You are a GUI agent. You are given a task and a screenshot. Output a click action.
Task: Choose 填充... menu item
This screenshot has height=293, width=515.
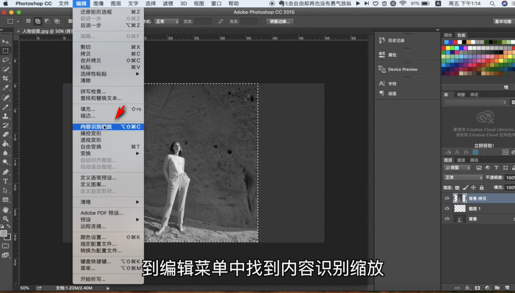pyautogui.click(x=108, y=109)
